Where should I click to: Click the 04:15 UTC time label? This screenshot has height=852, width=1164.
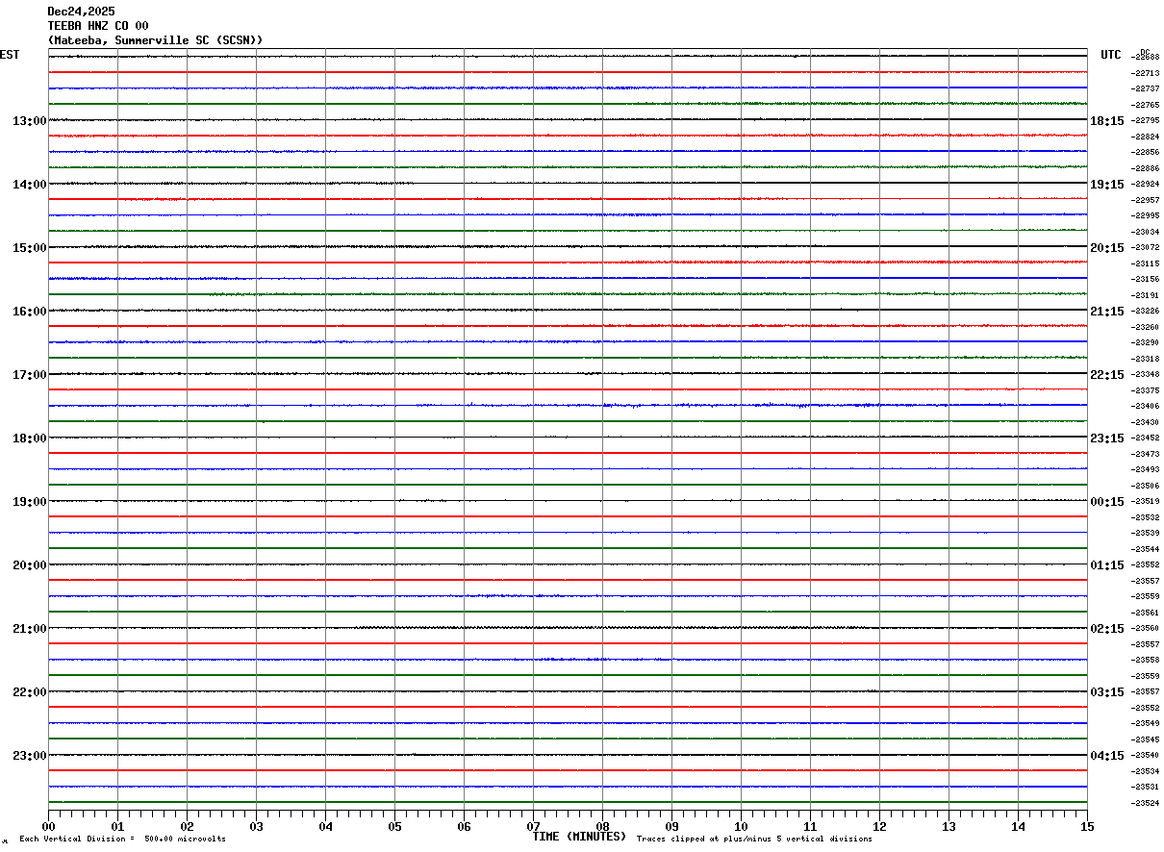1107,756
